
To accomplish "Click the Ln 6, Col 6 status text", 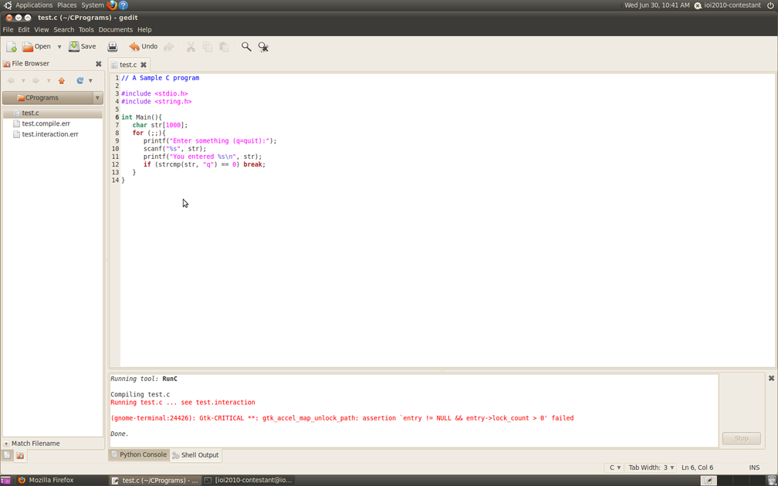I will 697,467.
